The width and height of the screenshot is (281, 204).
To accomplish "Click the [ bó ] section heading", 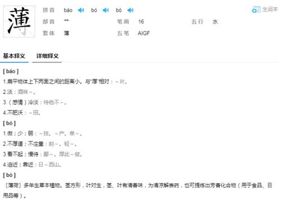I will [10, 123].
